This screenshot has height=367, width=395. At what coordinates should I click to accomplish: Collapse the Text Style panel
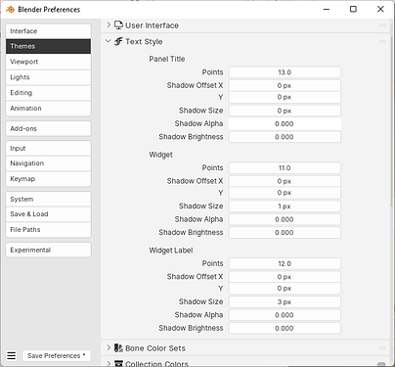pyautogui.click(x=109, y=41)
